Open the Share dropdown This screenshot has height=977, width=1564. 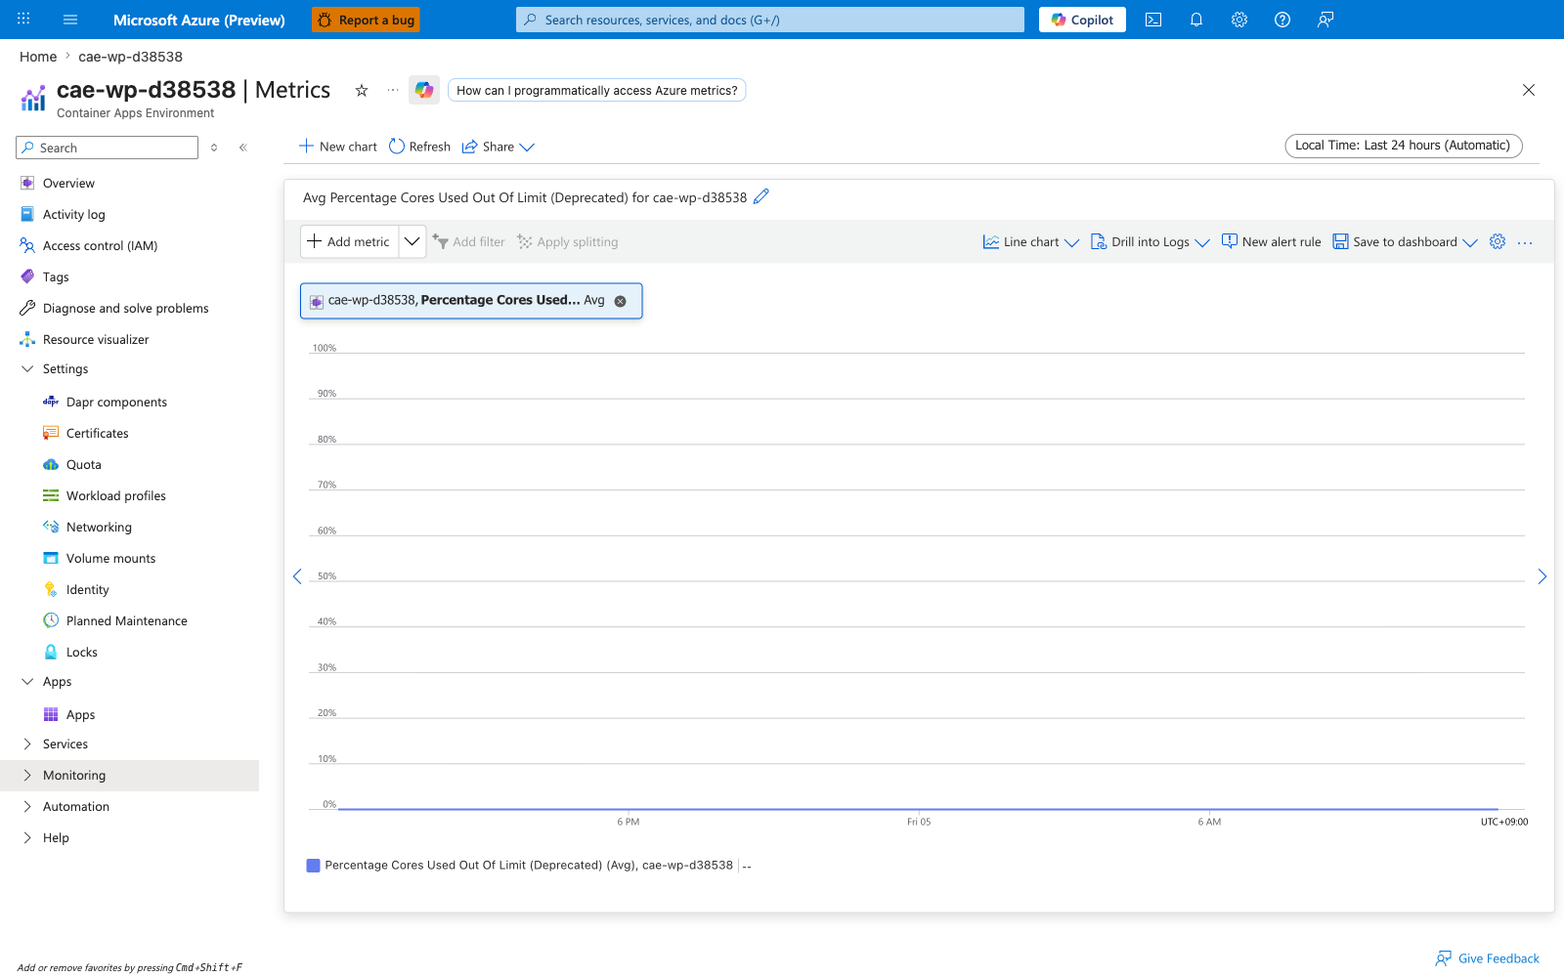(x=499, y=147)
